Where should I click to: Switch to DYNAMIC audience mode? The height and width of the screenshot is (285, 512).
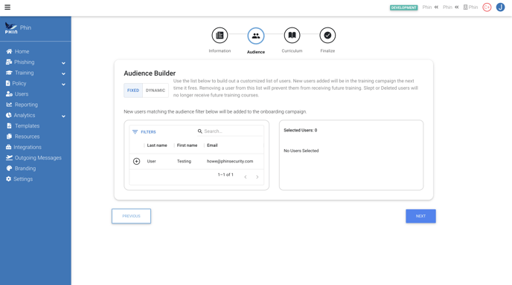pos(156,91)
